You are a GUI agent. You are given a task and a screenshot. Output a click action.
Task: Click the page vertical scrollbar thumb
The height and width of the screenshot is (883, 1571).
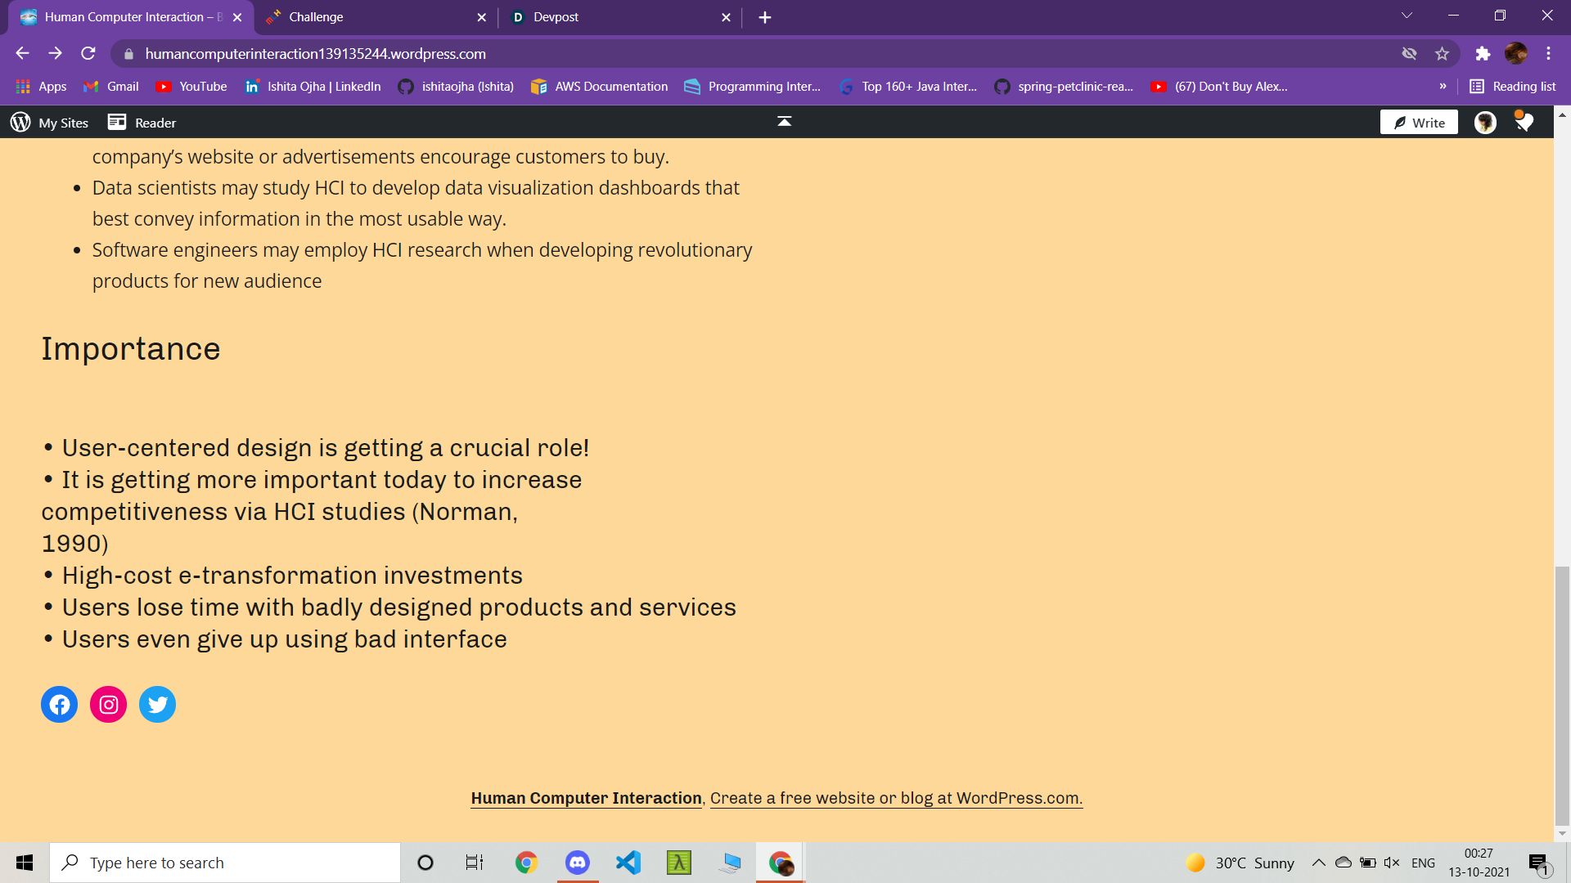pyautogui.click(x=1562, y=695)
